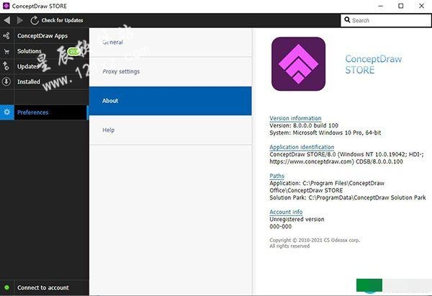Open Proxy settings tab
This screenshot has width=432, height=296.
[170, 71]
